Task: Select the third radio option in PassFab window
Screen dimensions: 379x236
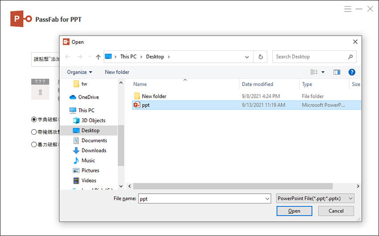Action: coord(34,145)
